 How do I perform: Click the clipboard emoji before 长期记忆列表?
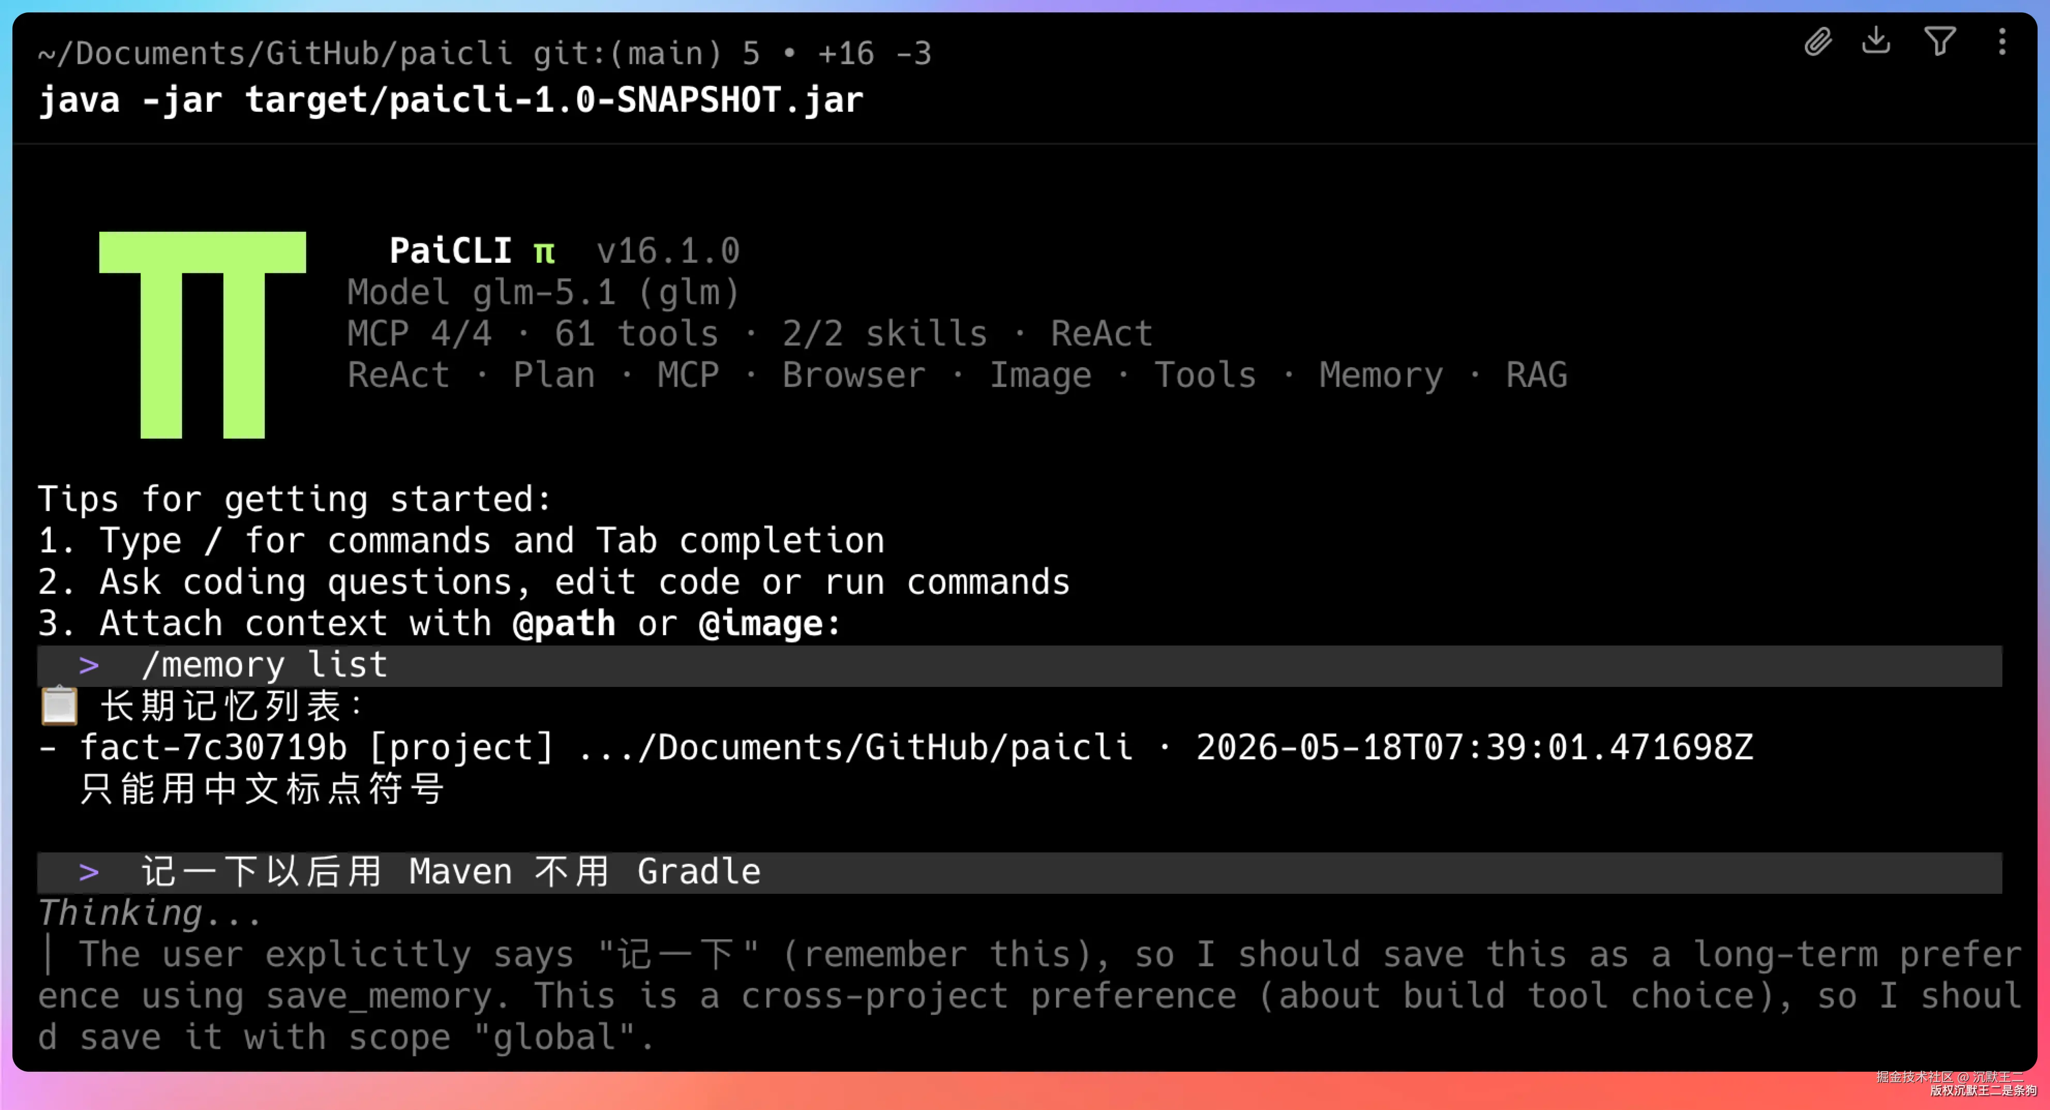pos(59,706)
